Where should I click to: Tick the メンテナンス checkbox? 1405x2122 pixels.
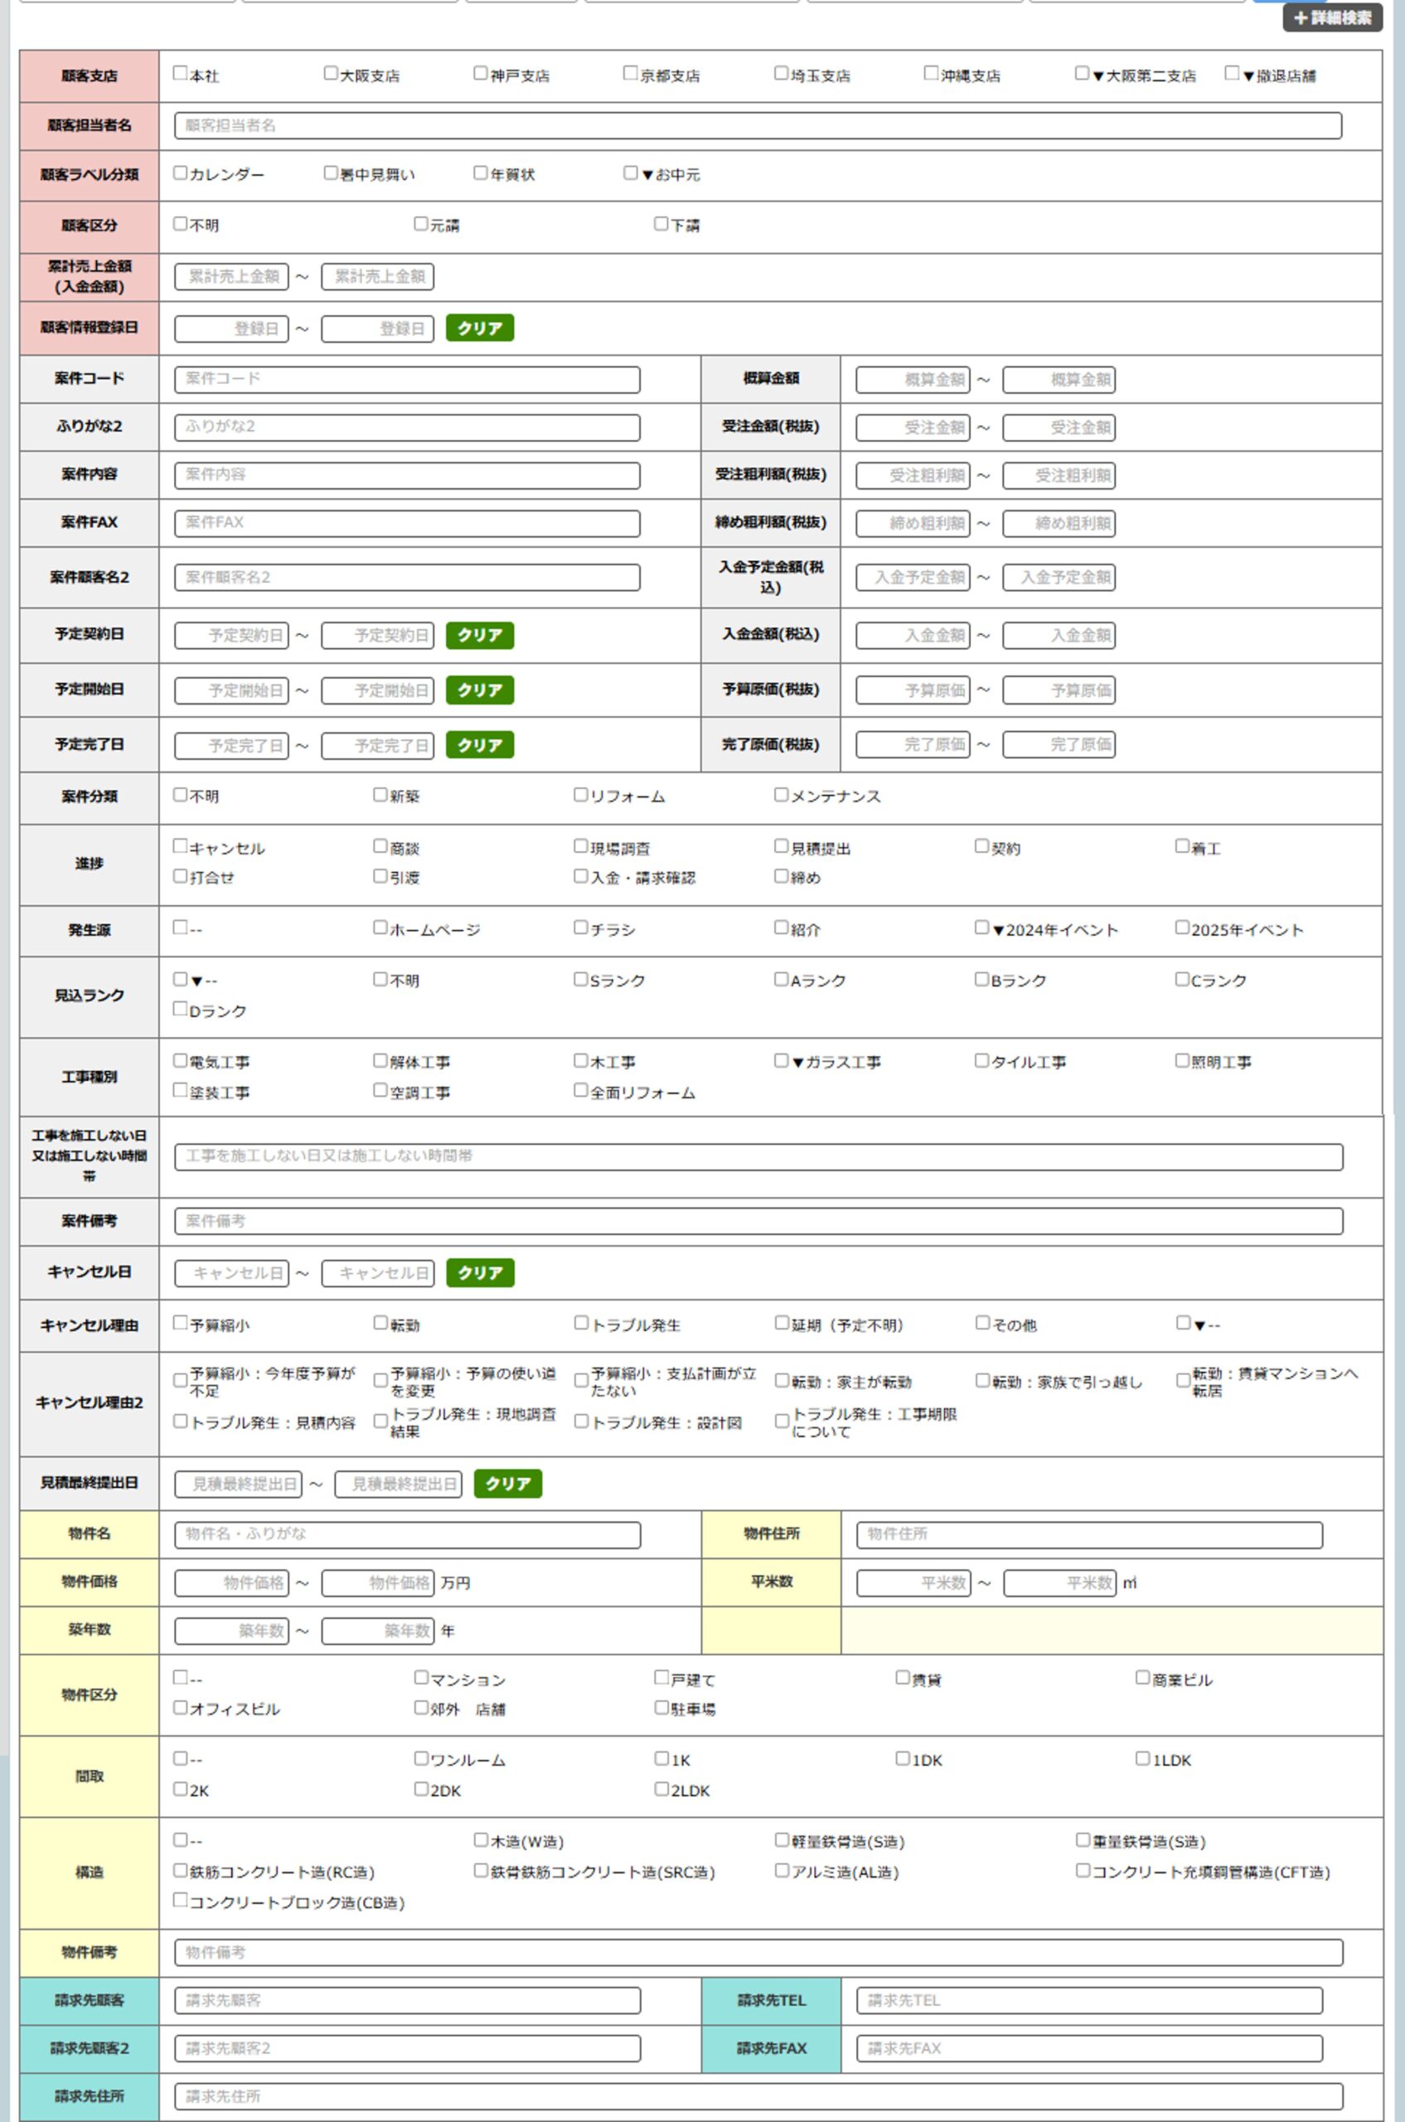tap(782, 795)
